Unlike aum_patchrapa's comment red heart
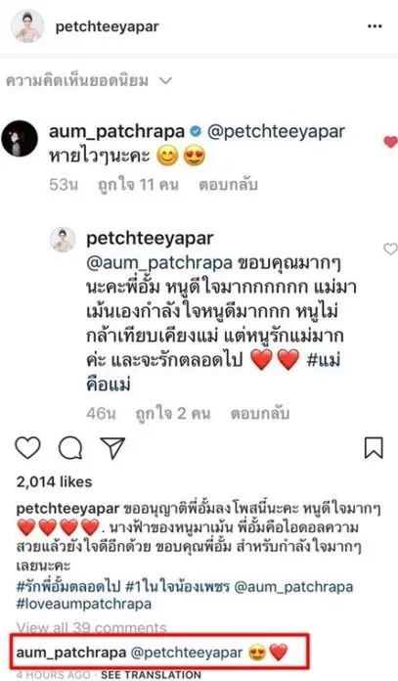 390,142
